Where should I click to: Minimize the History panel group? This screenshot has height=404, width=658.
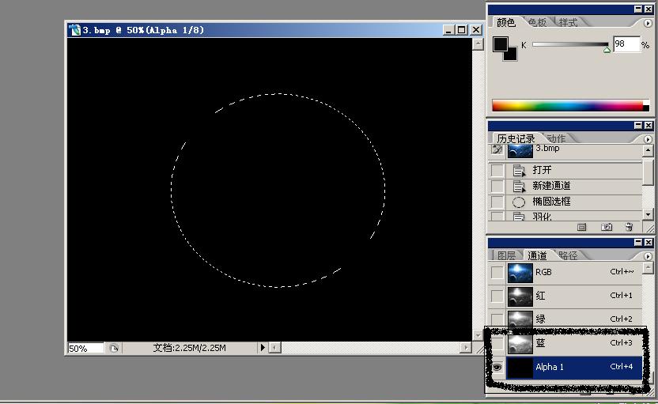(x=638, y=126)
